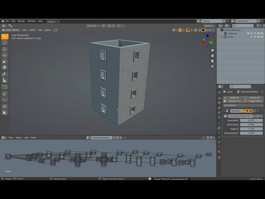
Task: Select the Annotate pencil tool
Action: (4, 74)
